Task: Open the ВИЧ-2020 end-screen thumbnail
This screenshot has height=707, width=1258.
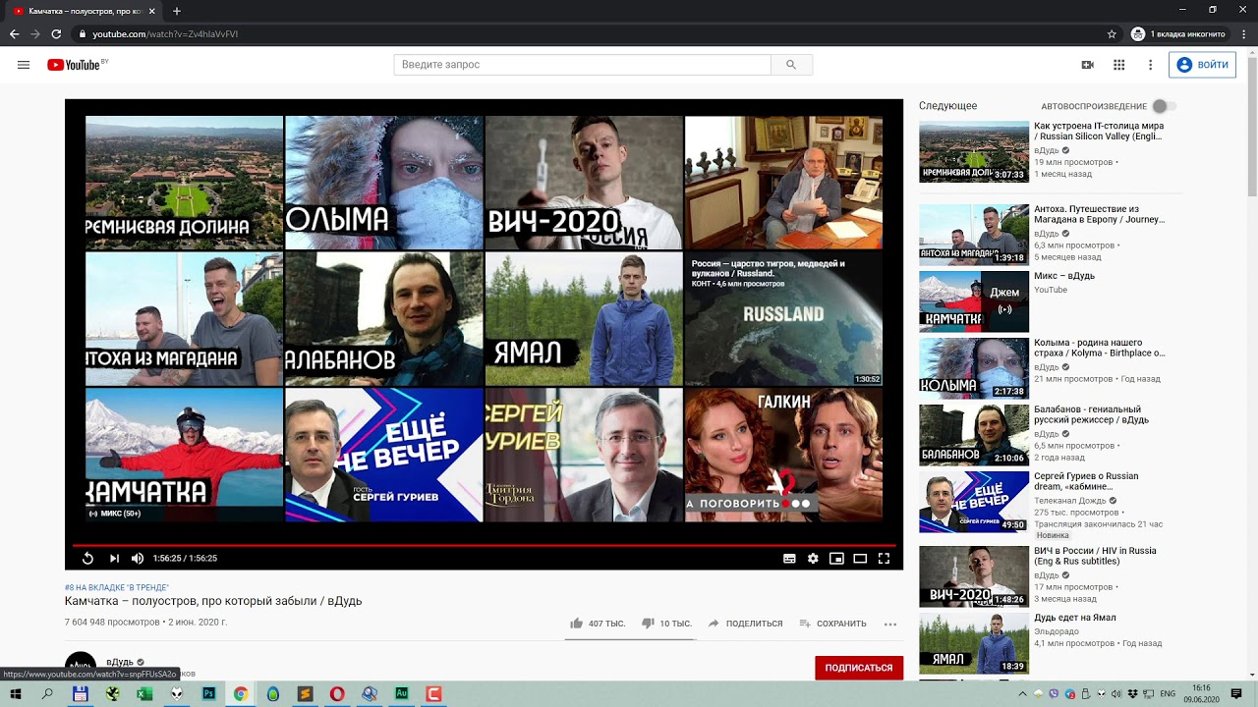Action: point(584,183)
